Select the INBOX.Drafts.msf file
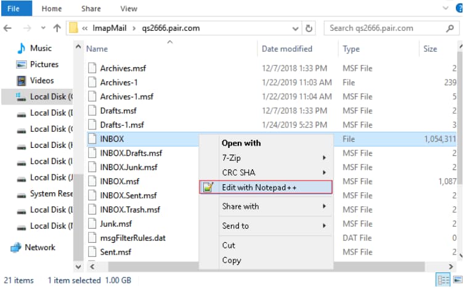This screenshot has width=465, height=289. coord(131,153)
